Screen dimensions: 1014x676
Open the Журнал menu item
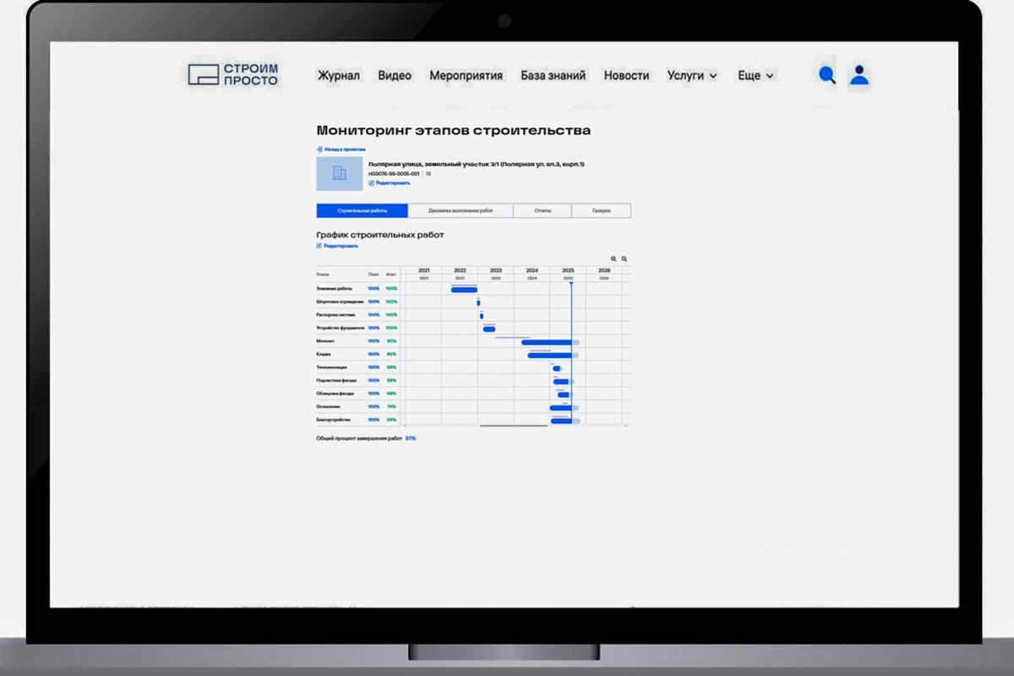pos(339,75)
